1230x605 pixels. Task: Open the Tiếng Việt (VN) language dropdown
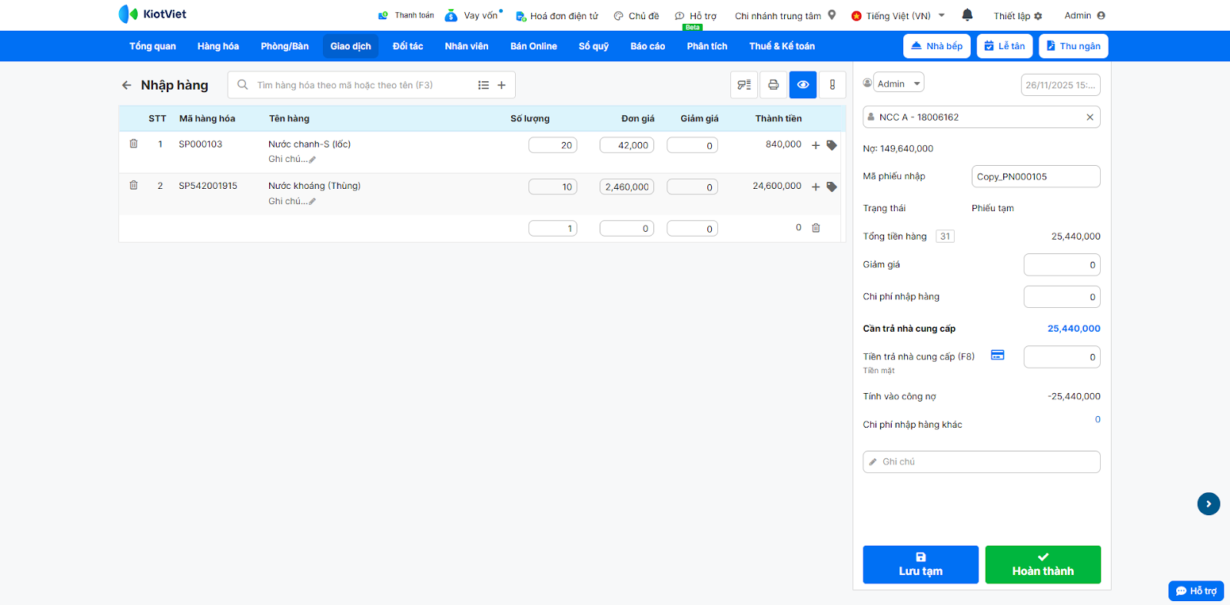coord(899,15)
